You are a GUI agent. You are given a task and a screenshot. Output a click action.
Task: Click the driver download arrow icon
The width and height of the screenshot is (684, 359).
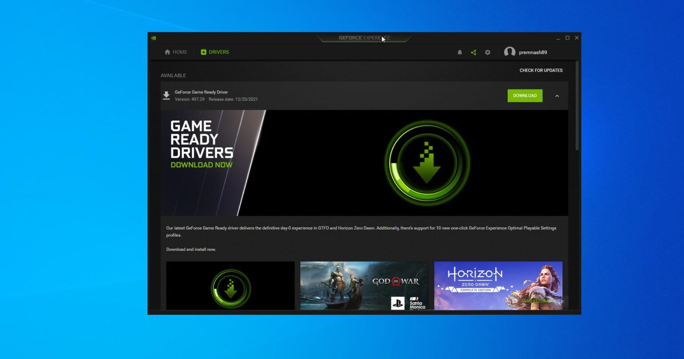[x=166, y=96]
